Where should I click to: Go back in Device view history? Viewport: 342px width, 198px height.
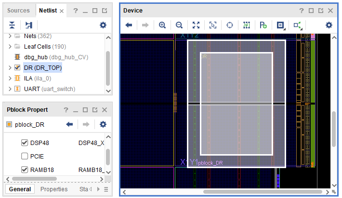tap(129, 25)
